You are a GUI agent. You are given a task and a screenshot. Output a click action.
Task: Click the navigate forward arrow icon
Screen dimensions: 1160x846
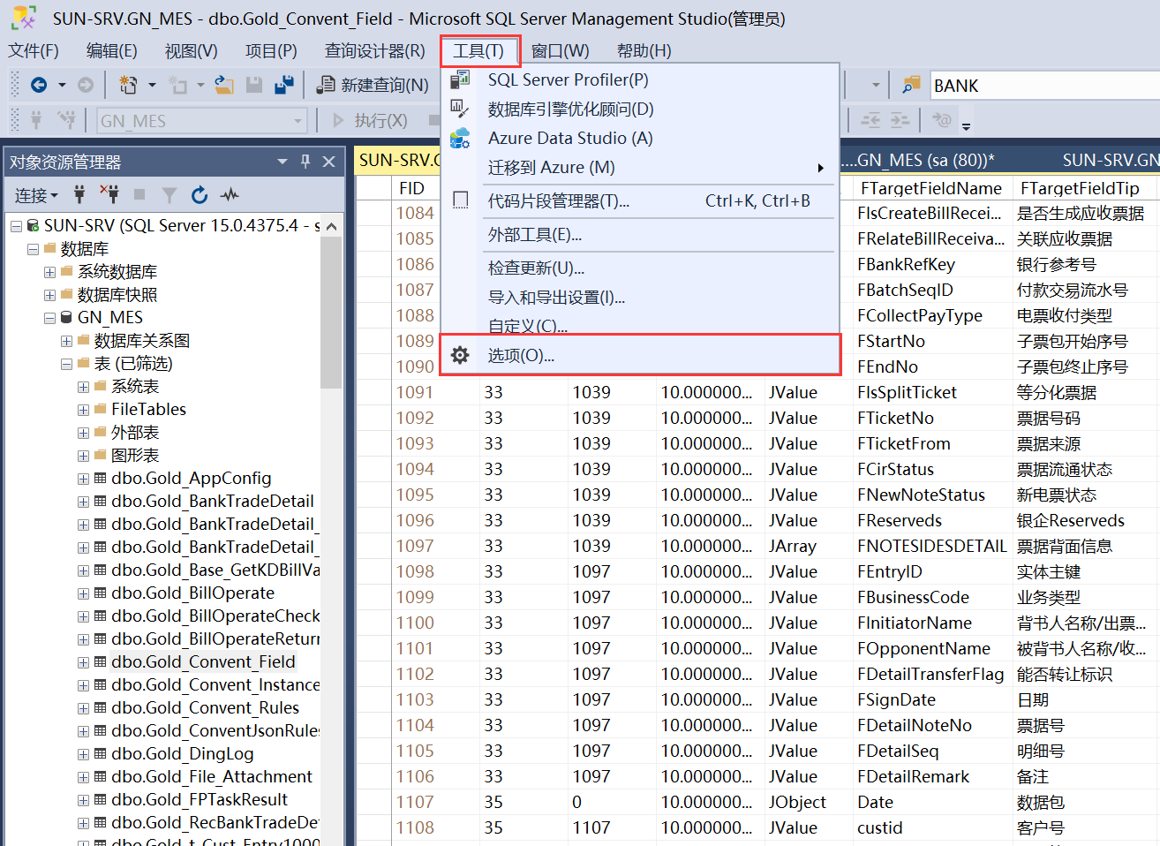click(86, 85)
